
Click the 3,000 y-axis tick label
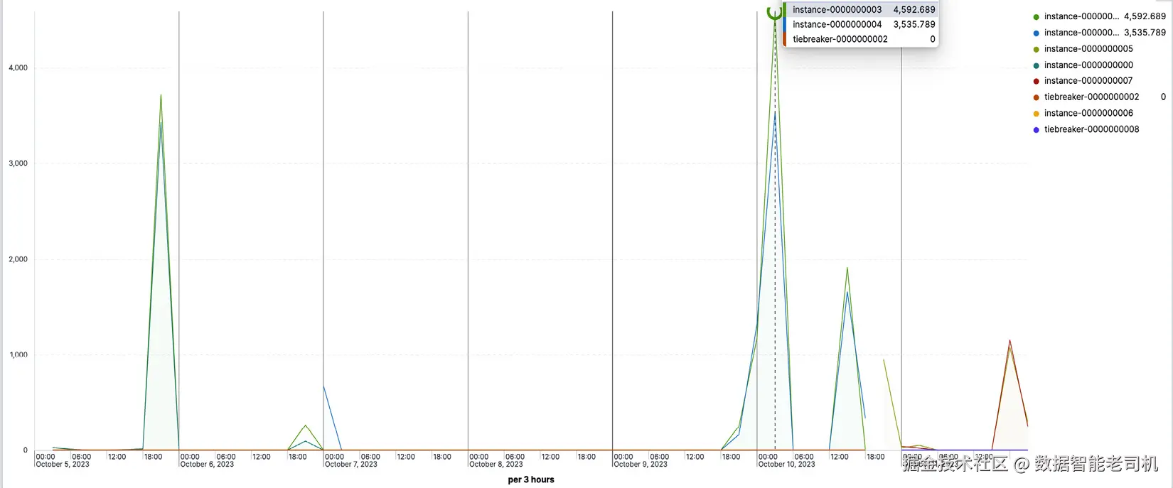18,163
